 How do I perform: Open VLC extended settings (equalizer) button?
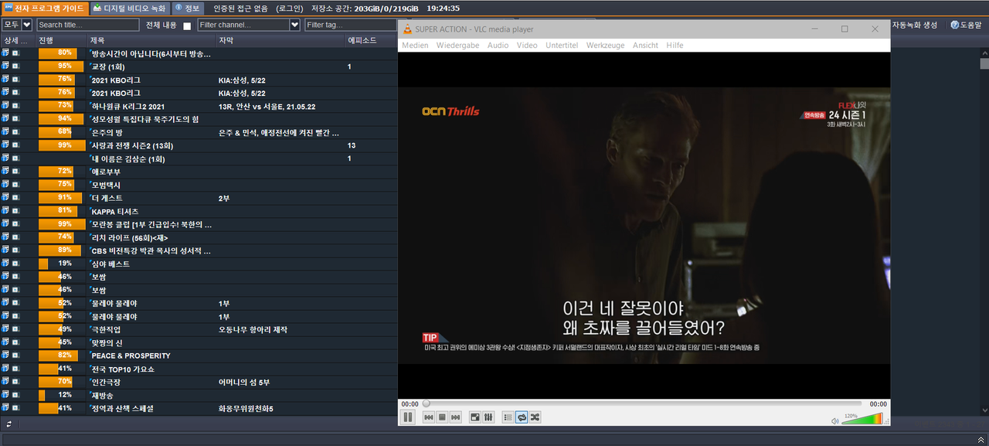pyautogui.click(x=488, y=417)
